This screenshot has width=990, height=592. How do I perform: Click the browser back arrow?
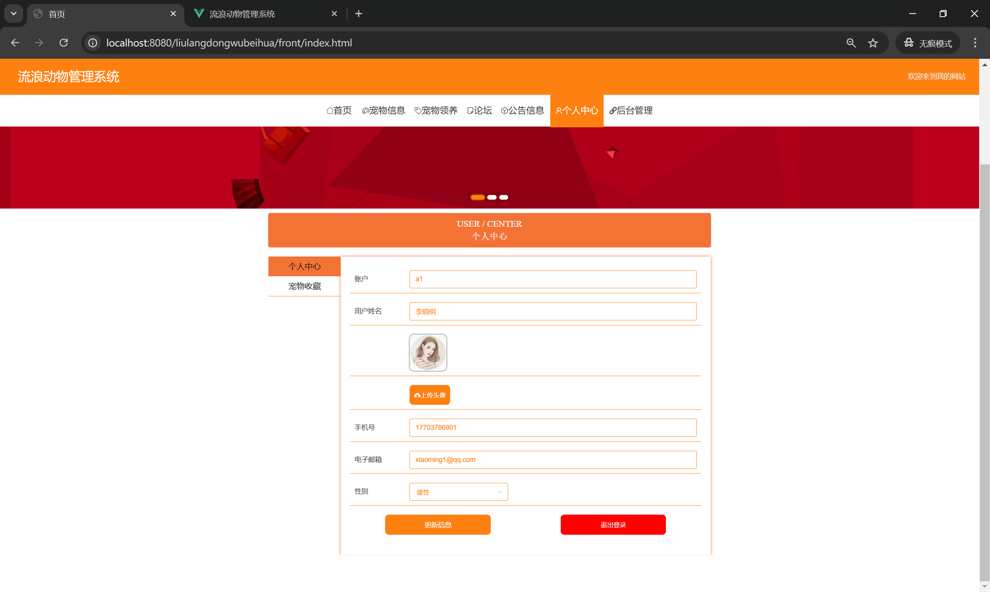coord(15,43)
